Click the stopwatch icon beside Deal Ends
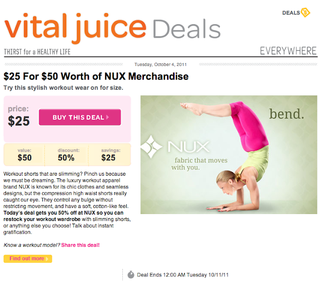 point(131,274)
